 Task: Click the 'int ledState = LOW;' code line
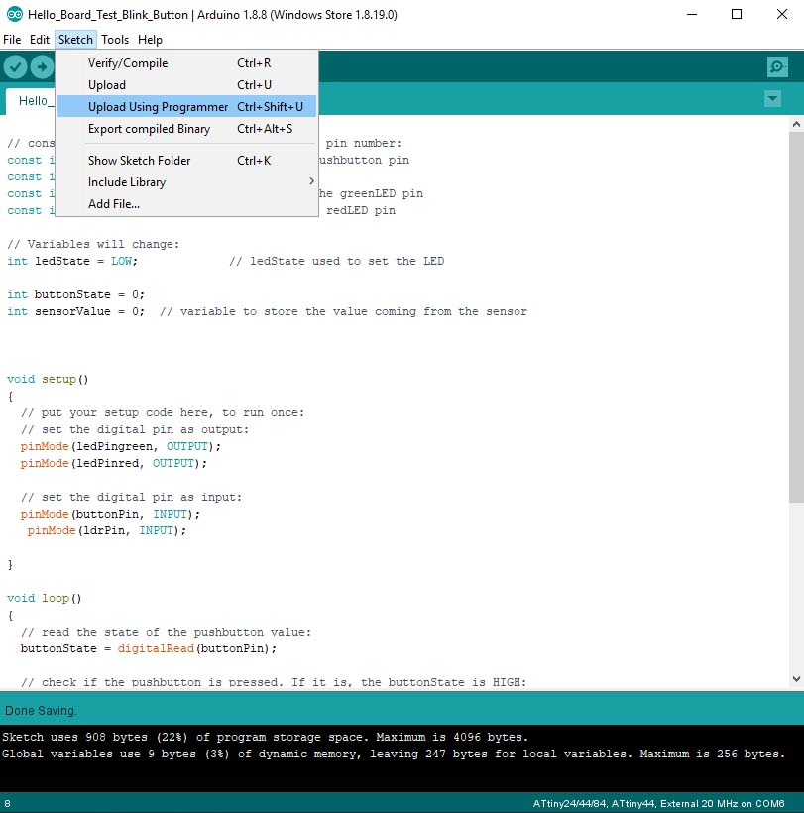pos(72,261)
